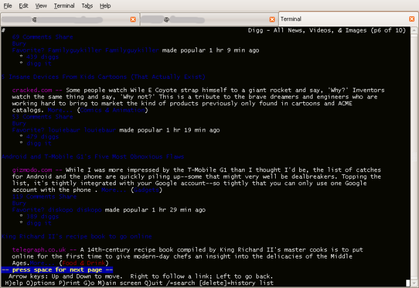419x288 pixels.
Task: Follow the telegraph.co.uk source link
Action: pyautogui.click(x=39, y=250)
